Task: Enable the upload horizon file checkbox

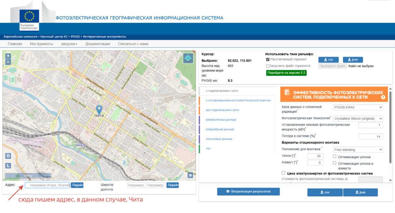Action: pos(268,66)
